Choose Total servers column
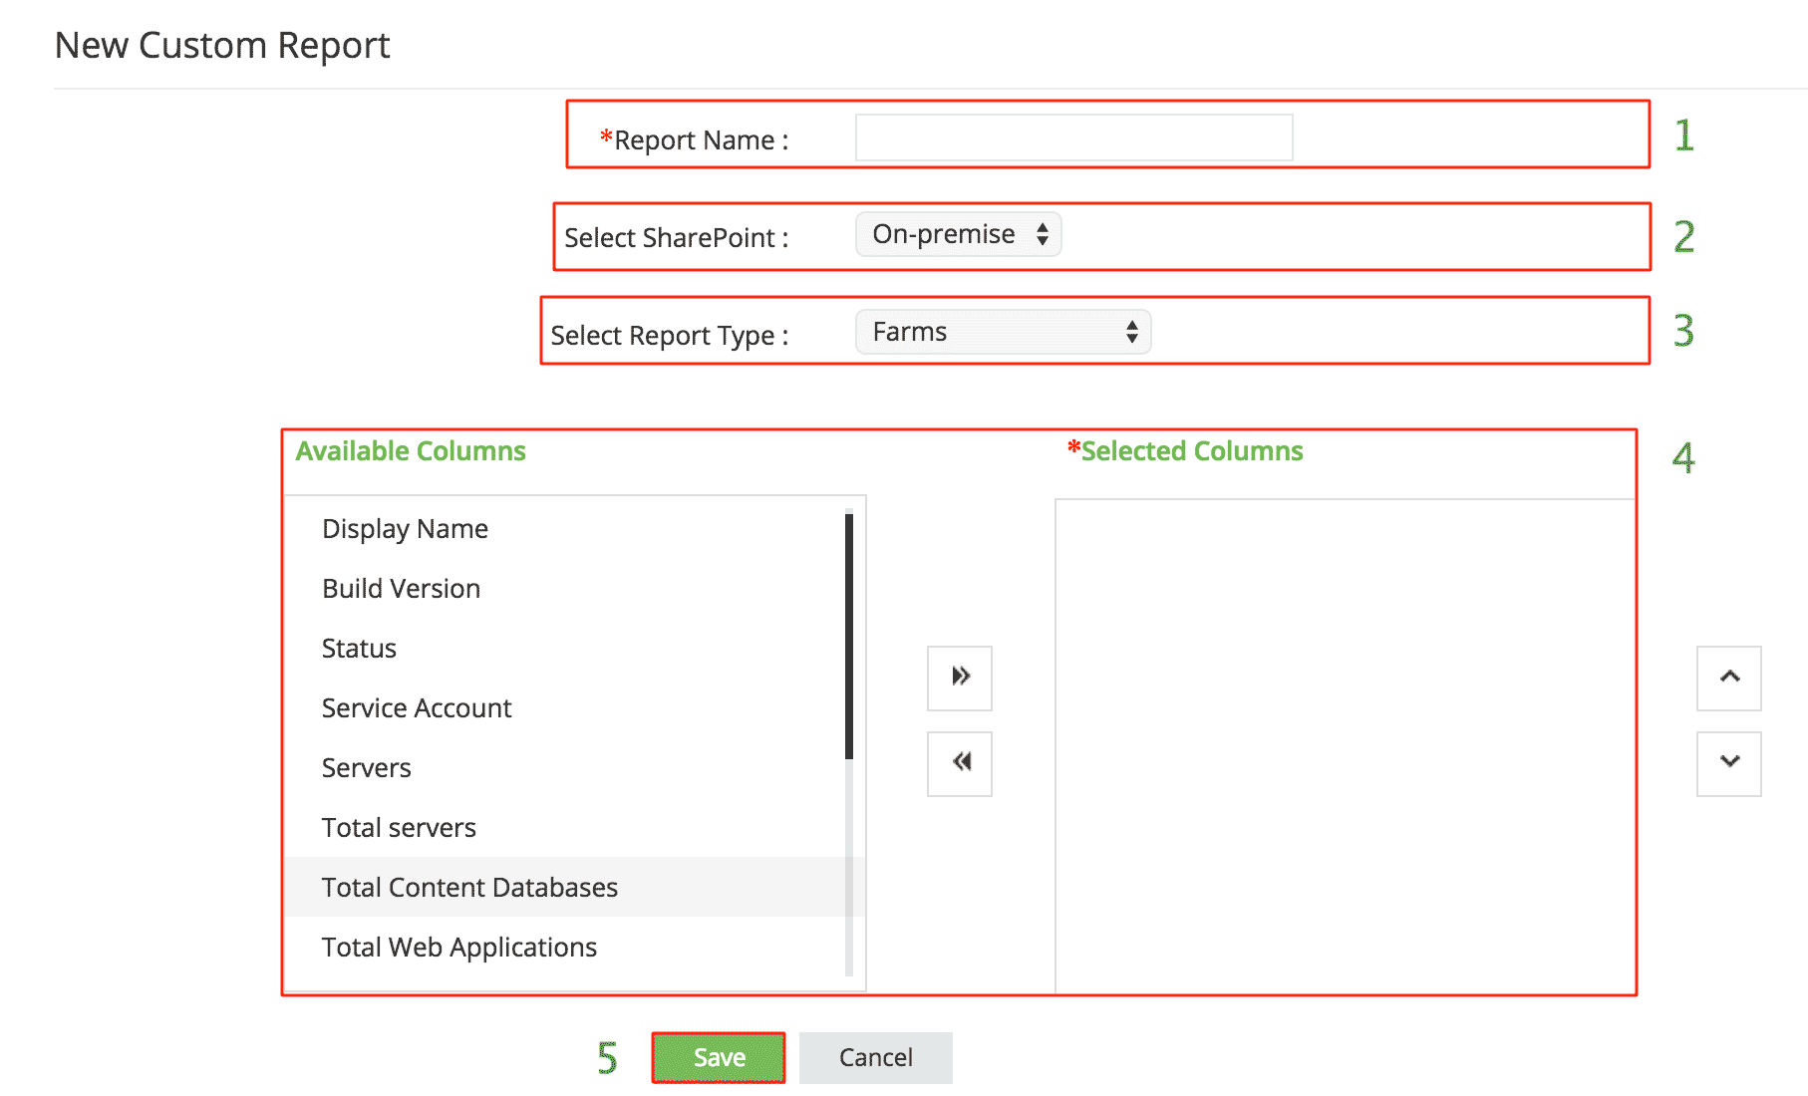This screenshot has height=1096, width=1808. 399,828
